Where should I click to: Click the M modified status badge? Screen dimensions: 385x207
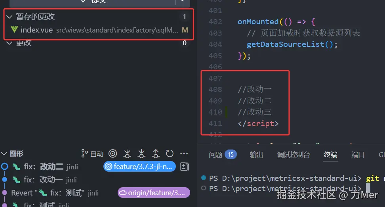coord(185,30)
